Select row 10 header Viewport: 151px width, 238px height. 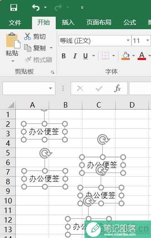pyautogui.click(x=8, y=200)
